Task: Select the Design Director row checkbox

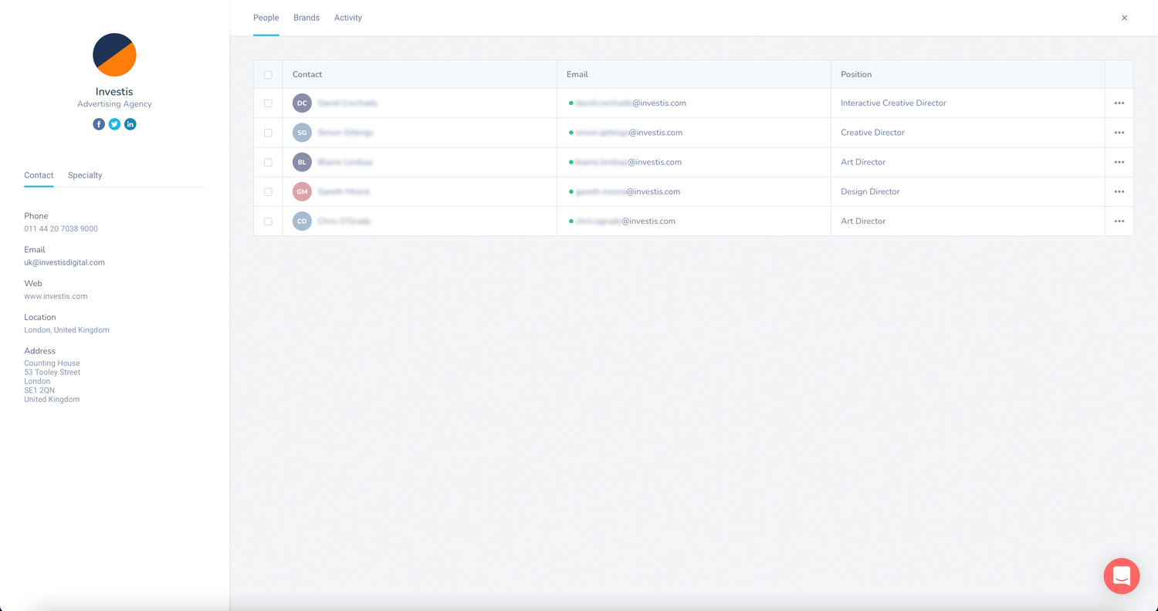Action: [268, 192]
